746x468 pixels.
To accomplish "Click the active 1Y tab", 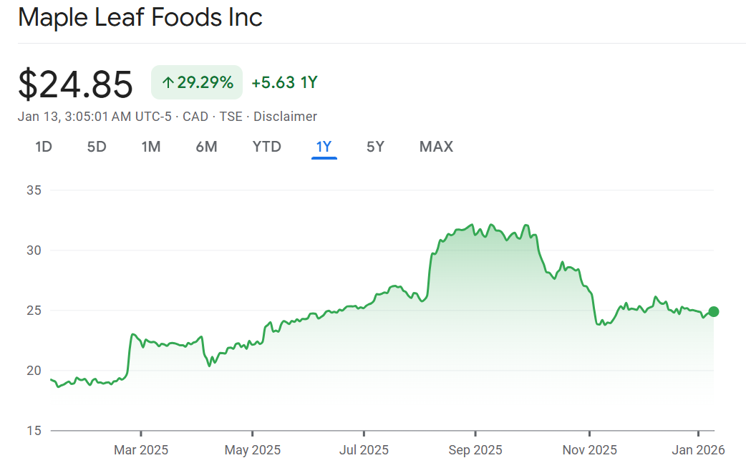I will tap(324, 147).
